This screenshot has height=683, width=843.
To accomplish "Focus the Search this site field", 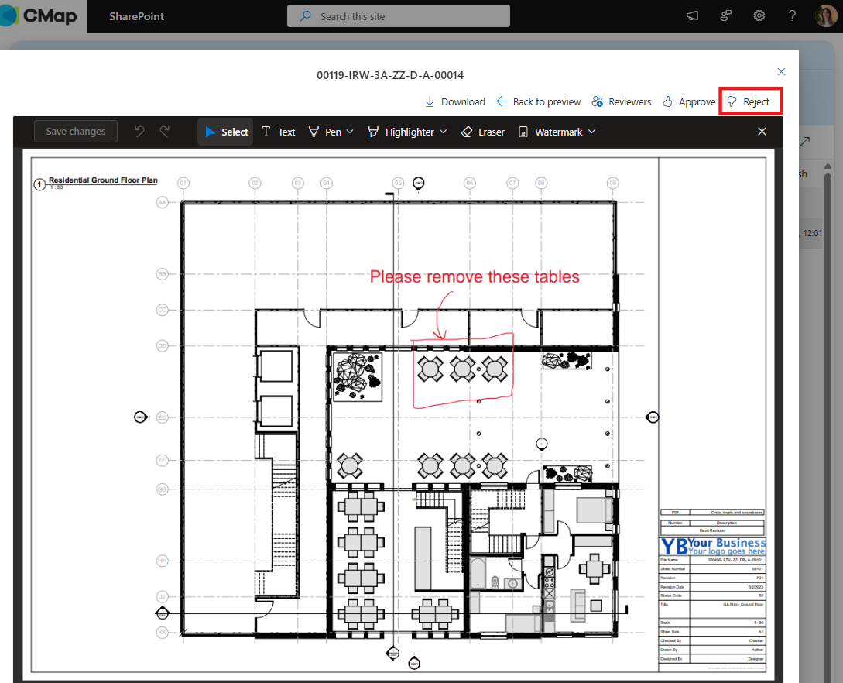I will click(x=399, y=16).
